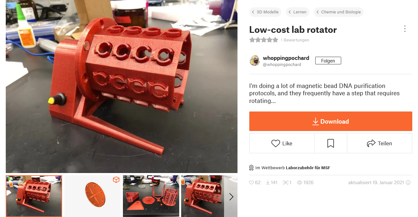This screenshot has width=418, height=217.
Task: Click the heart Like button
Action: point(282,143)
